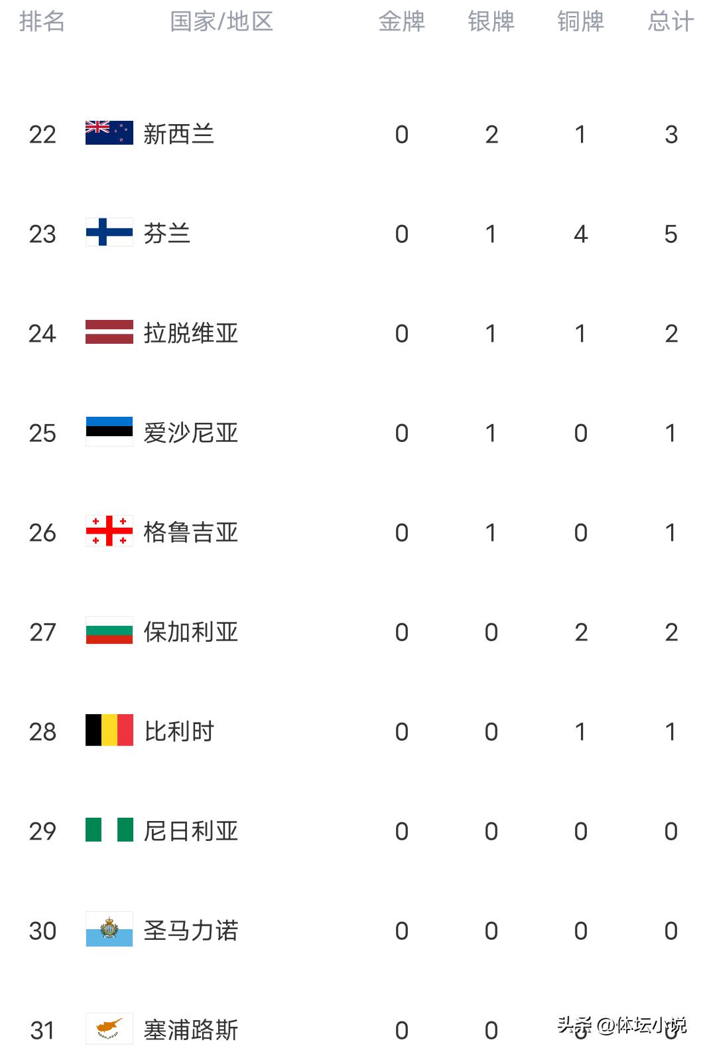Viewport: 703px width, 1050px height.
Task: Click the 格鲁吉亚 country name
Action: pos(190,532)
